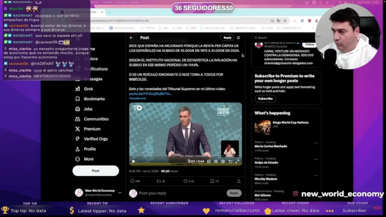
Task: Open the Ayuda menu in macOS menu bar
Action: coord(134,2)
